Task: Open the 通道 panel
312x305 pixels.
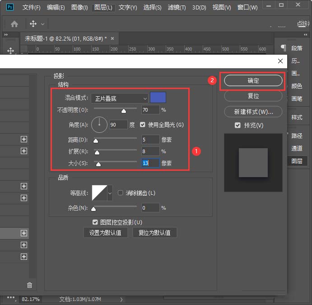Action: click(x=297, y=148)
